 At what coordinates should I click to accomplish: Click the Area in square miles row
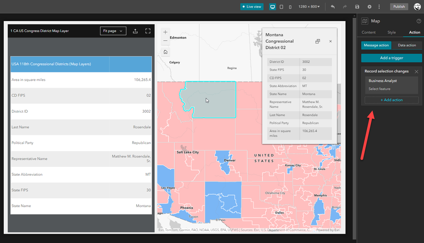[81, 80]
